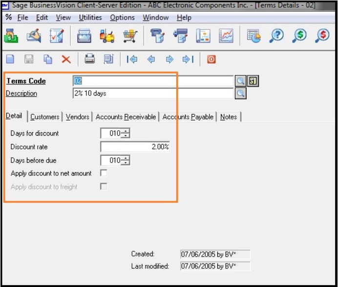Open the Utilities menu
The height and width of the screenshot is (287, 338).
[x=90, y=18]
